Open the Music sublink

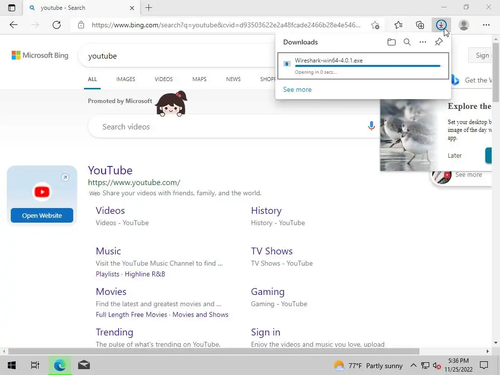click(108, 251)
